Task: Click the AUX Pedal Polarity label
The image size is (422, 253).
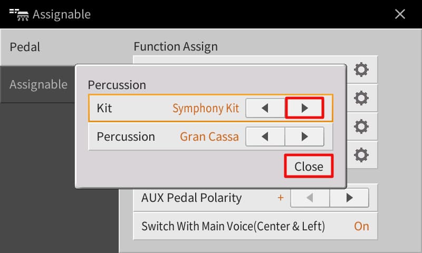Action: (x=191, y=198)
